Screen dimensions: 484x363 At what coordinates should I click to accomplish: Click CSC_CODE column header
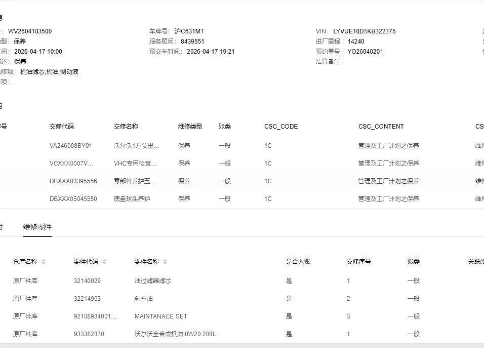pos(281,127)
